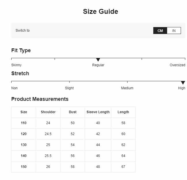The width and height of the screenshot is (187, 180).
Task: Click the Shoulder column header
Action: click(48, 112)
